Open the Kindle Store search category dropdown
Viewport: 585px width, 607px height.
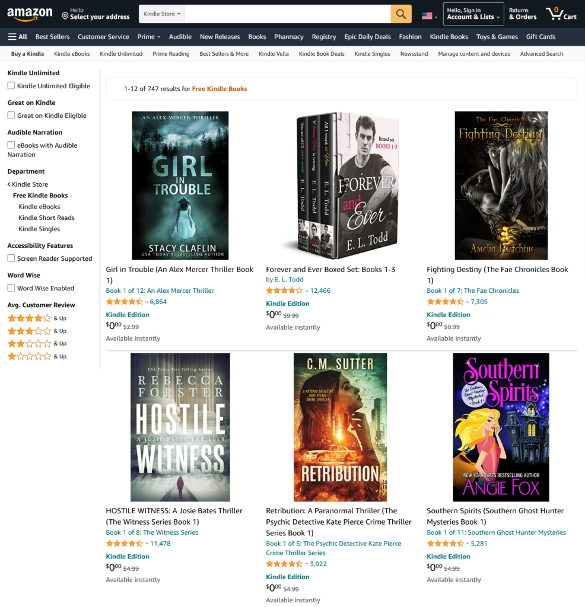162,14
